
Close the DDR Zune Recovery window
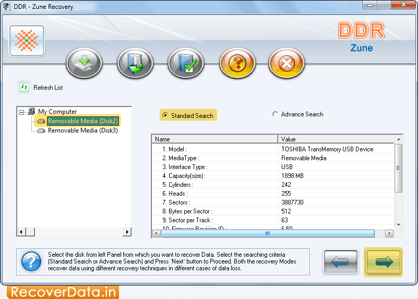(x=403, y=5)
